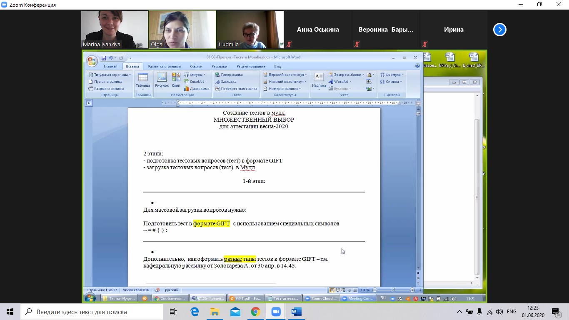Switch to Рассылки ribbon tab

pos(219,66)
